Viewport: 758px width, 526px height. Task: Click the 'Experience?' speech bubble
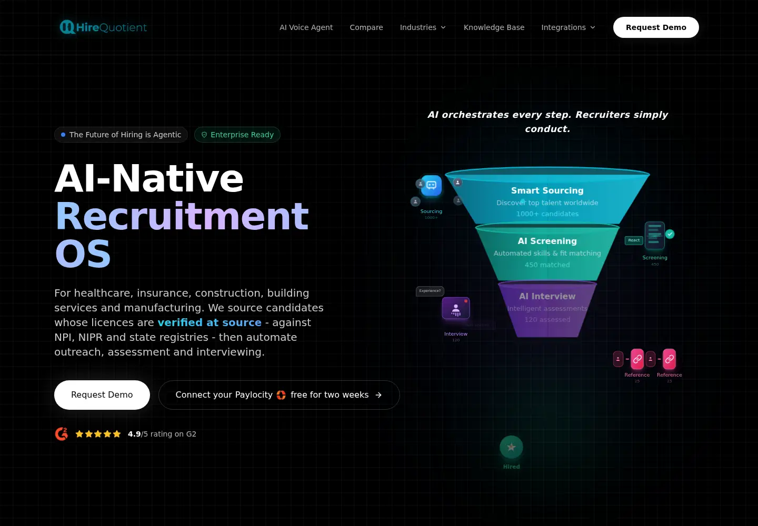tap(430, 291)
